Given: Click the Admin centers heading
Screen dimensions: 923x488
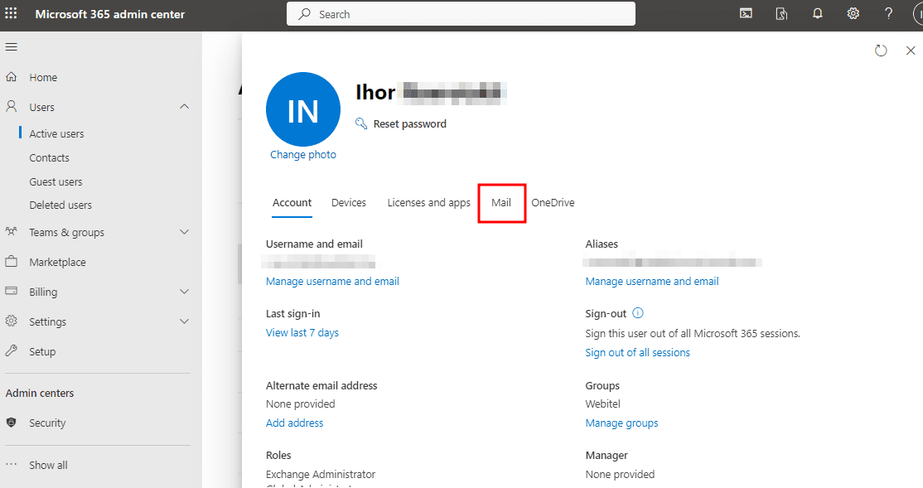Looking at the screenshot, I should click(x=40, y=393).
